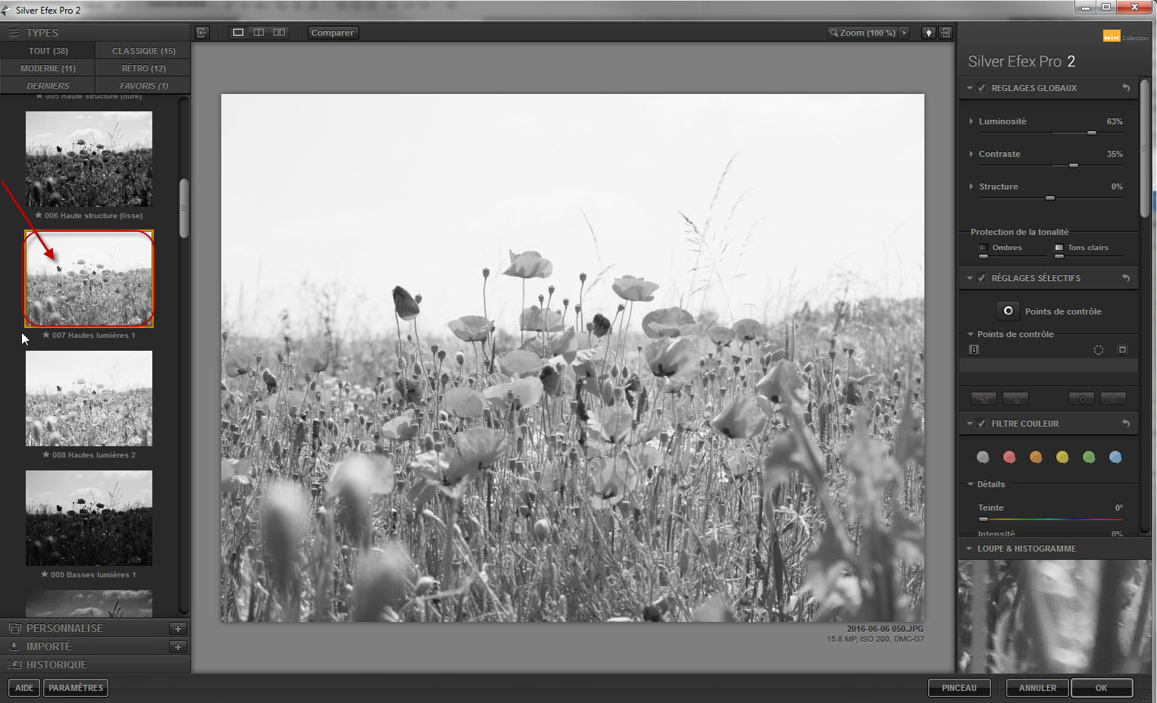Click the Types list icon
1157x703 pixels.
coord(14,33)
